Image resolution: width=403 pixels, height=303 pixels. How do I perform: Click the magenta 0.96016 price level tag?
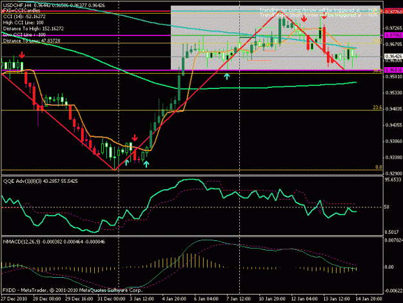point(393,70)
